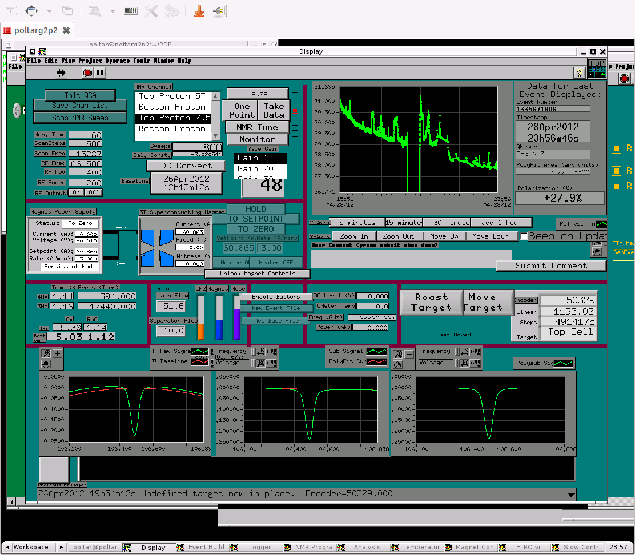This screenshot has width=635, height=555.
Task: Open the Edit menu
Action: coord(51,61)
